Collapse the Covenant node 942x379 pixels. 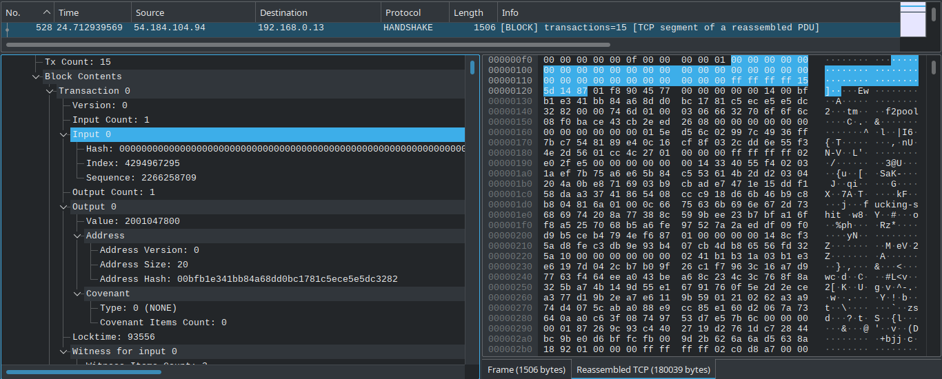77,294
